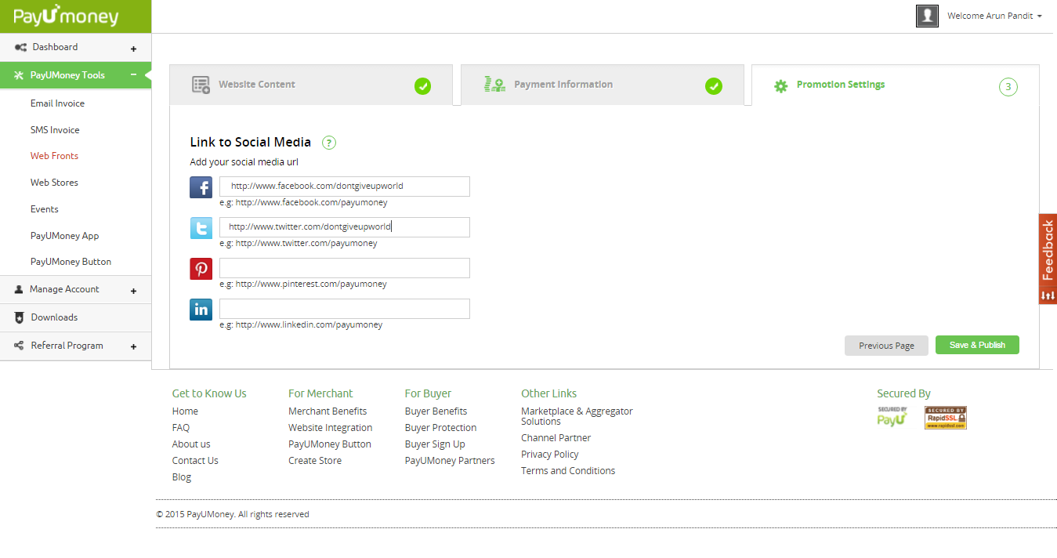Click the Dashboard sidebar icon
Viewport: 1057px width, 558px height.
tap(21, 47)
